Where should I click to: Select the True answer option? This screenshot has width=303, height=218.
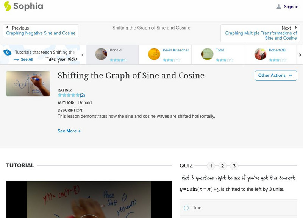(x=186, y=207)
